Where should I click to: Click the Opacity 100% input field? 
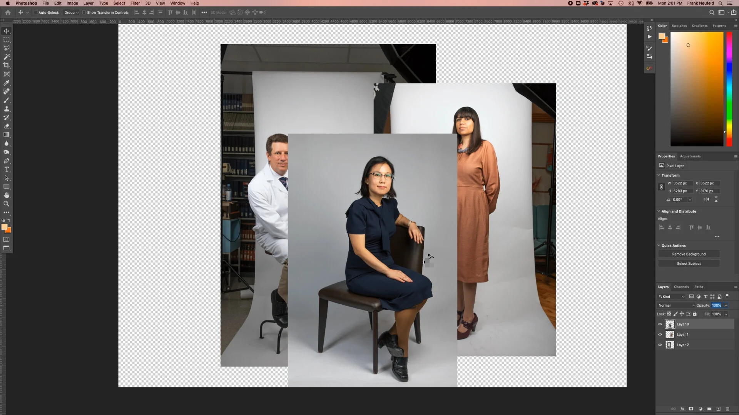(x=716, y=305)
